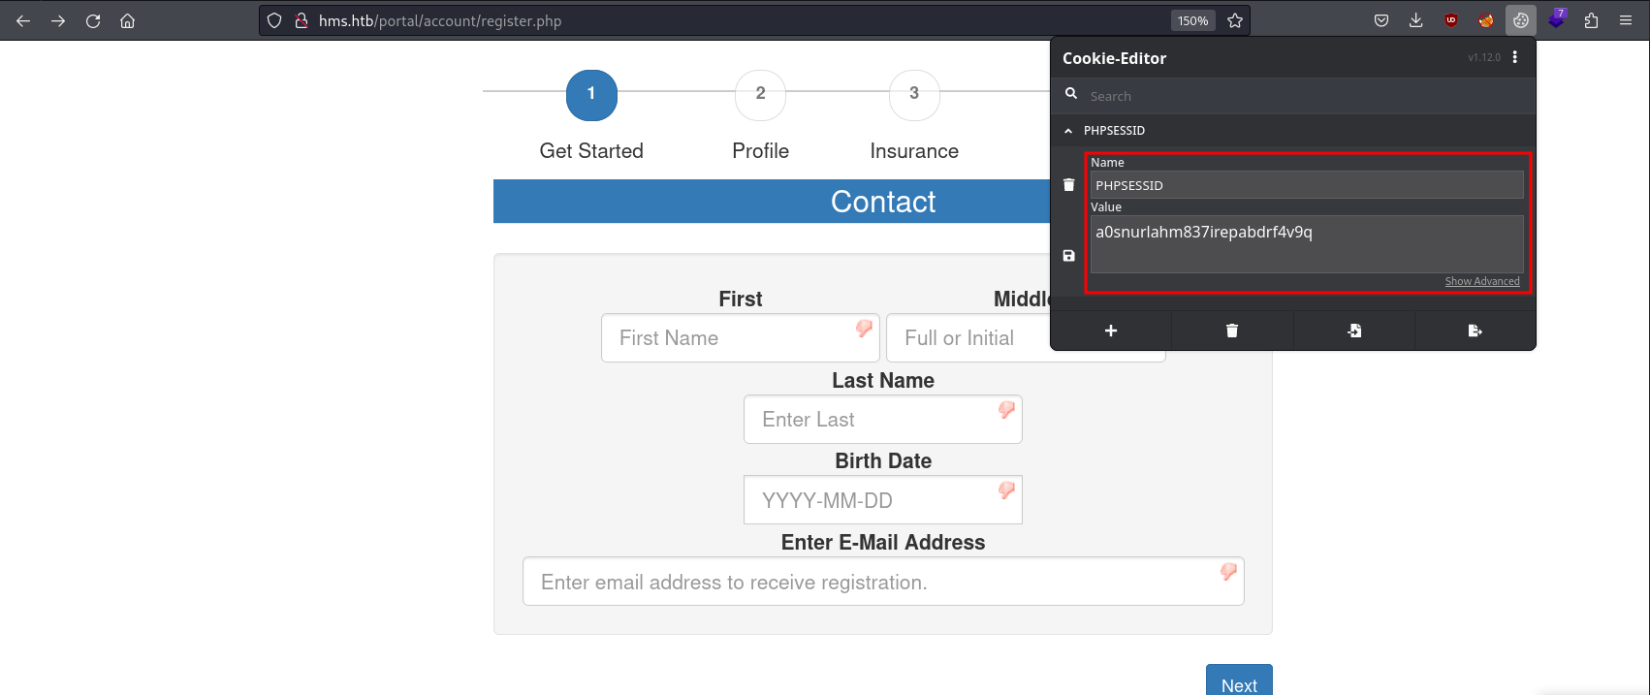This screenshot has height=695, width=1650.
Task: Click the Birth Date YYYY-MM-DD field
Action: (883, 500)
